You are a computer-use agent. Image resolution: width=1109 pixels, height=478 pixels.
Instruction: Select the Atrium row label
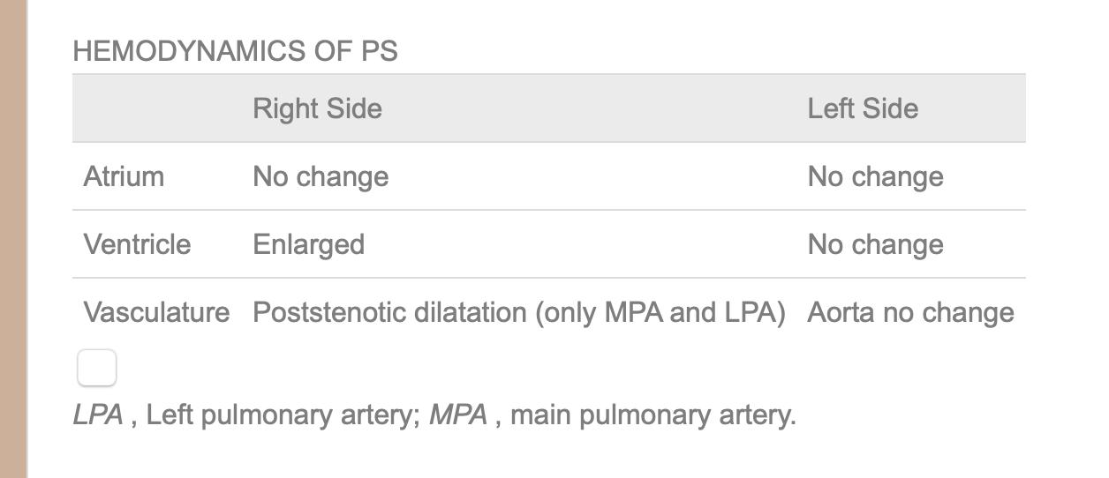(x=124, y=176)
